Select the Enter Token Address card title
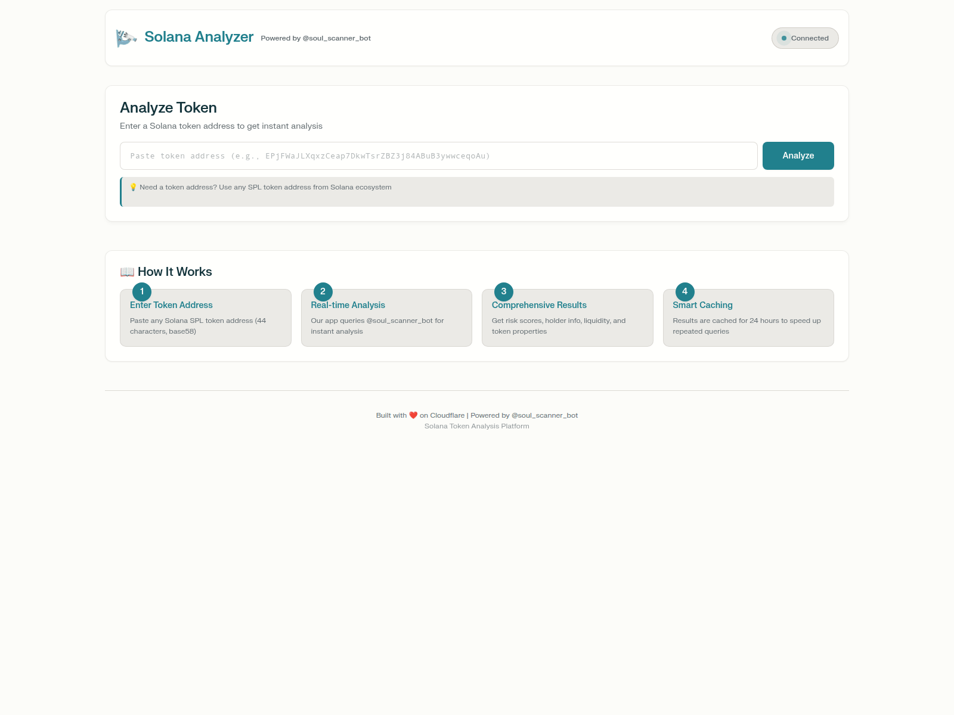The height and width of the screenshot is (715, 954). click(x=171, y=305)
